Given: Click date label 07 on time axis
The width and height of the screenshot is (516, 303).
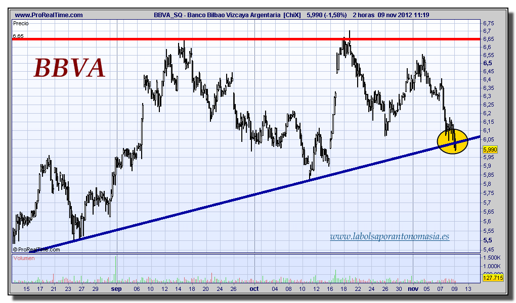Looking at the screenshot, I should 440,289.
